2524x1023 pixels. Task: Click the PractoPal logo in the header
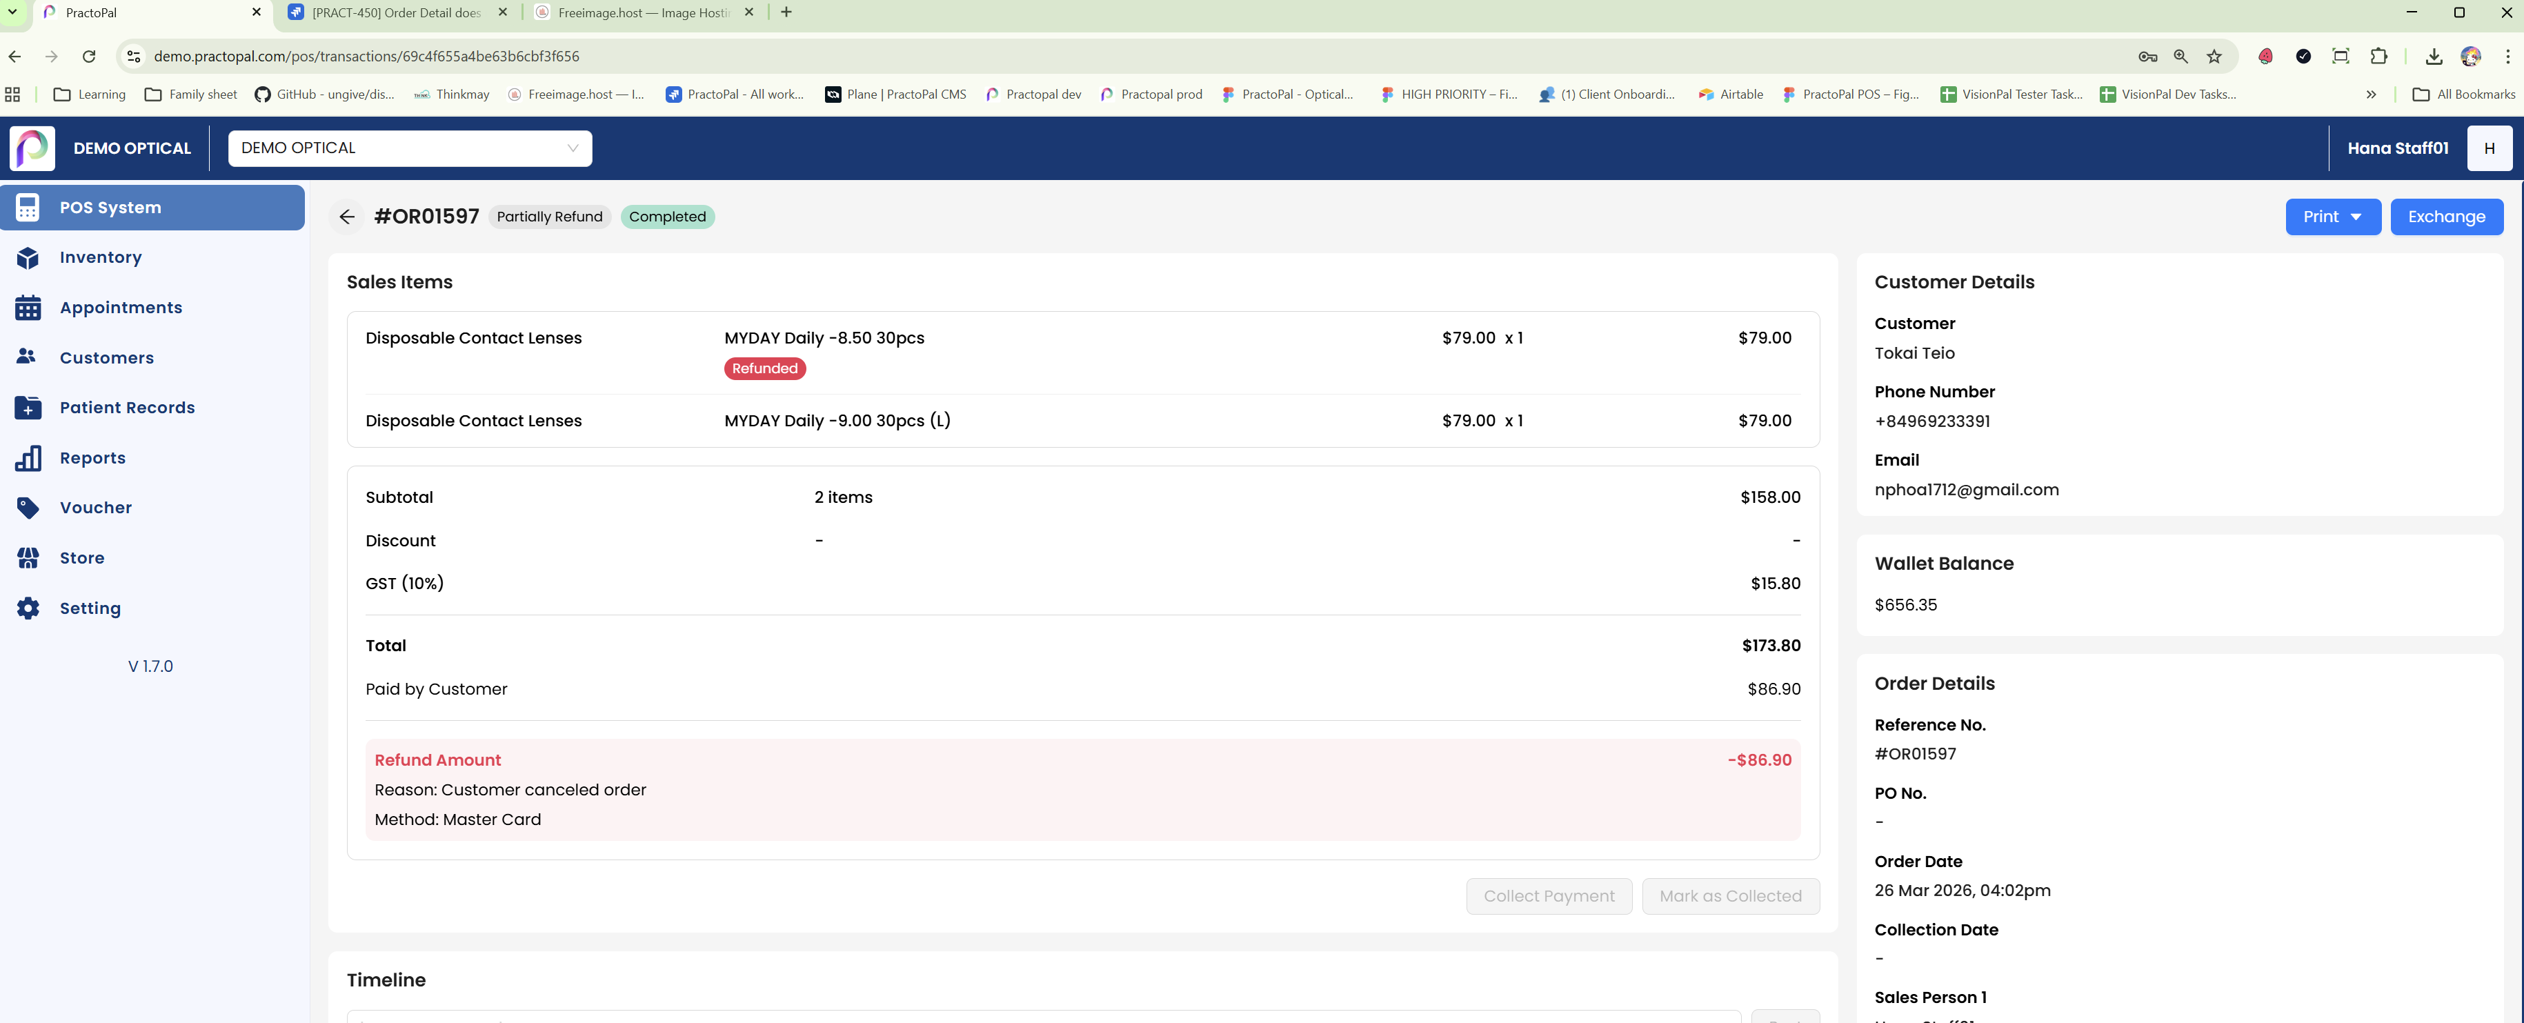32,148
